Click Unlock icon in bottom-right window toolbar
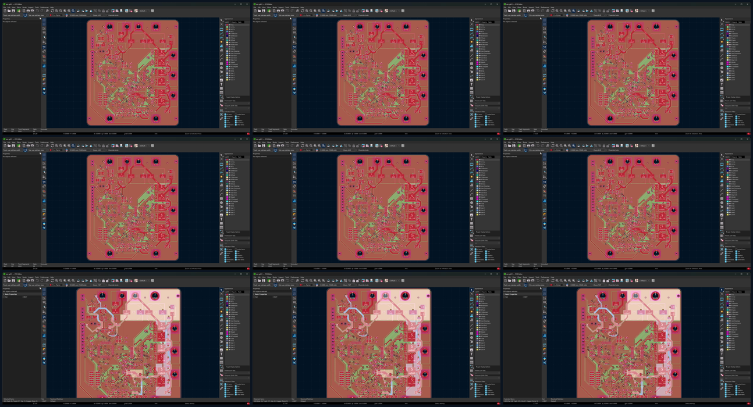 pos(608,281)
